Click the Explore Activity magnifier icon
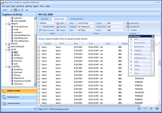The width and height of the screenshot is (162, 113). pyautogui.click(x=4, y=91)
